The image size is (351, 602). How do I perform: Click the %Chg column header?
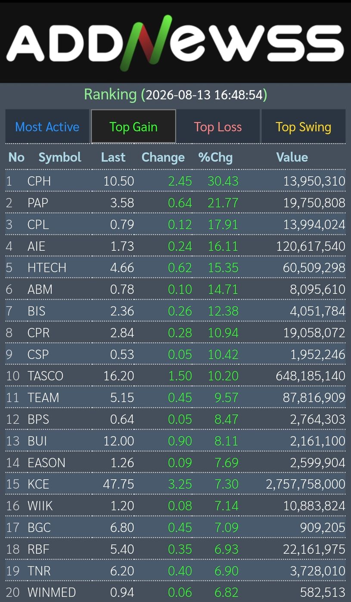coord(215,157)
